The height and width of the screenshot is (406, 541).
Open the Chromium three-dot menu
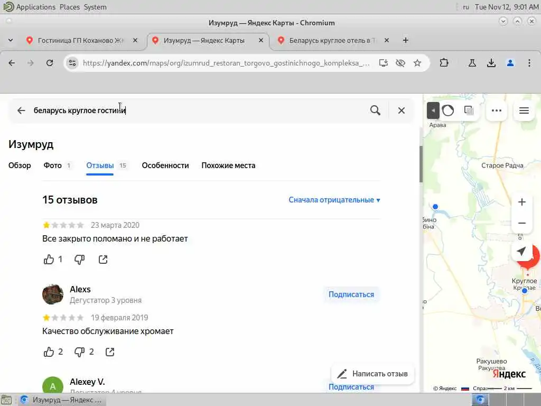click(529, 63)
